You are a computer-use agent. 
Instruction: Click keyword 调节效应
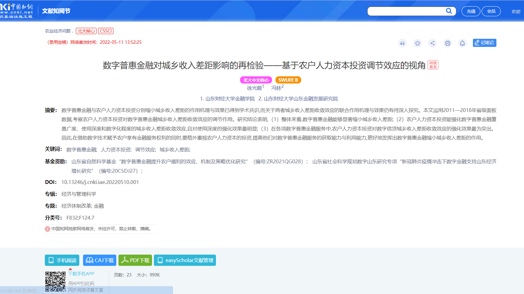(145, 150)
